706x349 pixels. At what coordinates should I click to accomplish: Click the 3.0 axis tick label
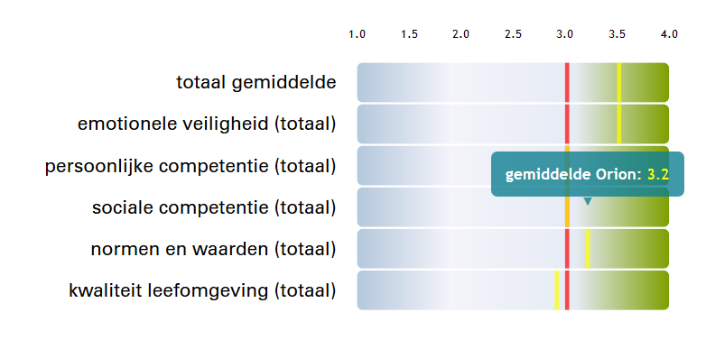click(x=564, y=34)
